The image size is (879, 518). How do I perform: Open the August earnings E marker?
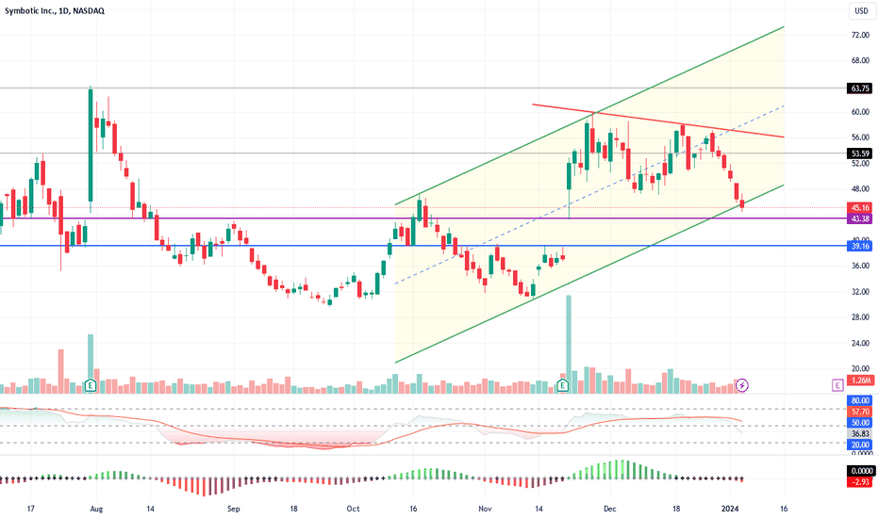click(91, 385)
